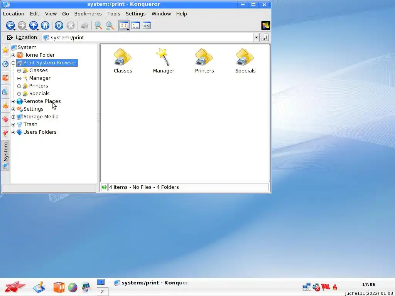Click the Go button beside the location bar
The height and width of the screenshot is (296, 395).
[x=265, y=37]
